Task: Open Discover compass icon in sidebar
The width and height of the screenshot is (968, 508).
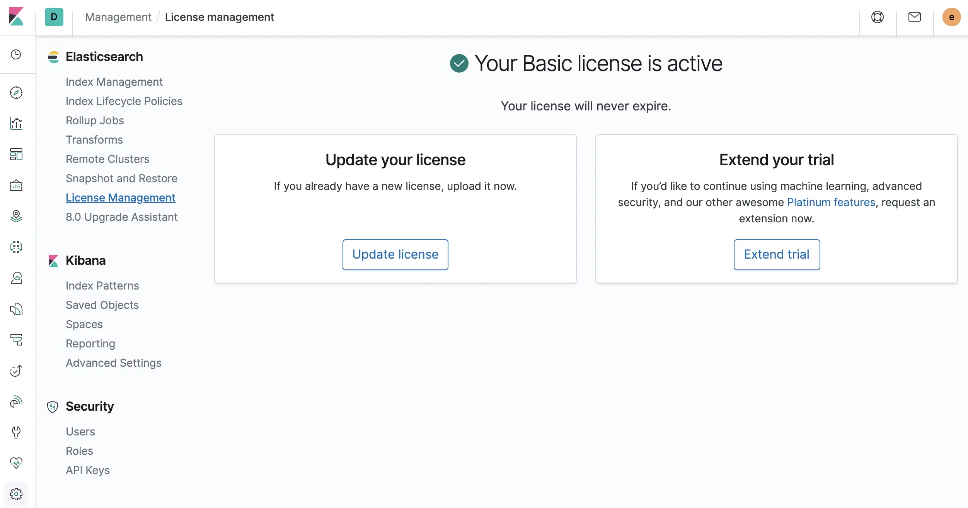Action: 16,93
